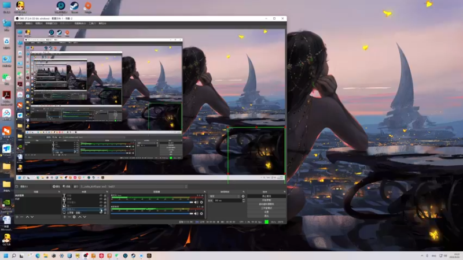The image size is (463, 260).
Task: Toggle visibility eye of fourth source row
Action: [101, 206]
